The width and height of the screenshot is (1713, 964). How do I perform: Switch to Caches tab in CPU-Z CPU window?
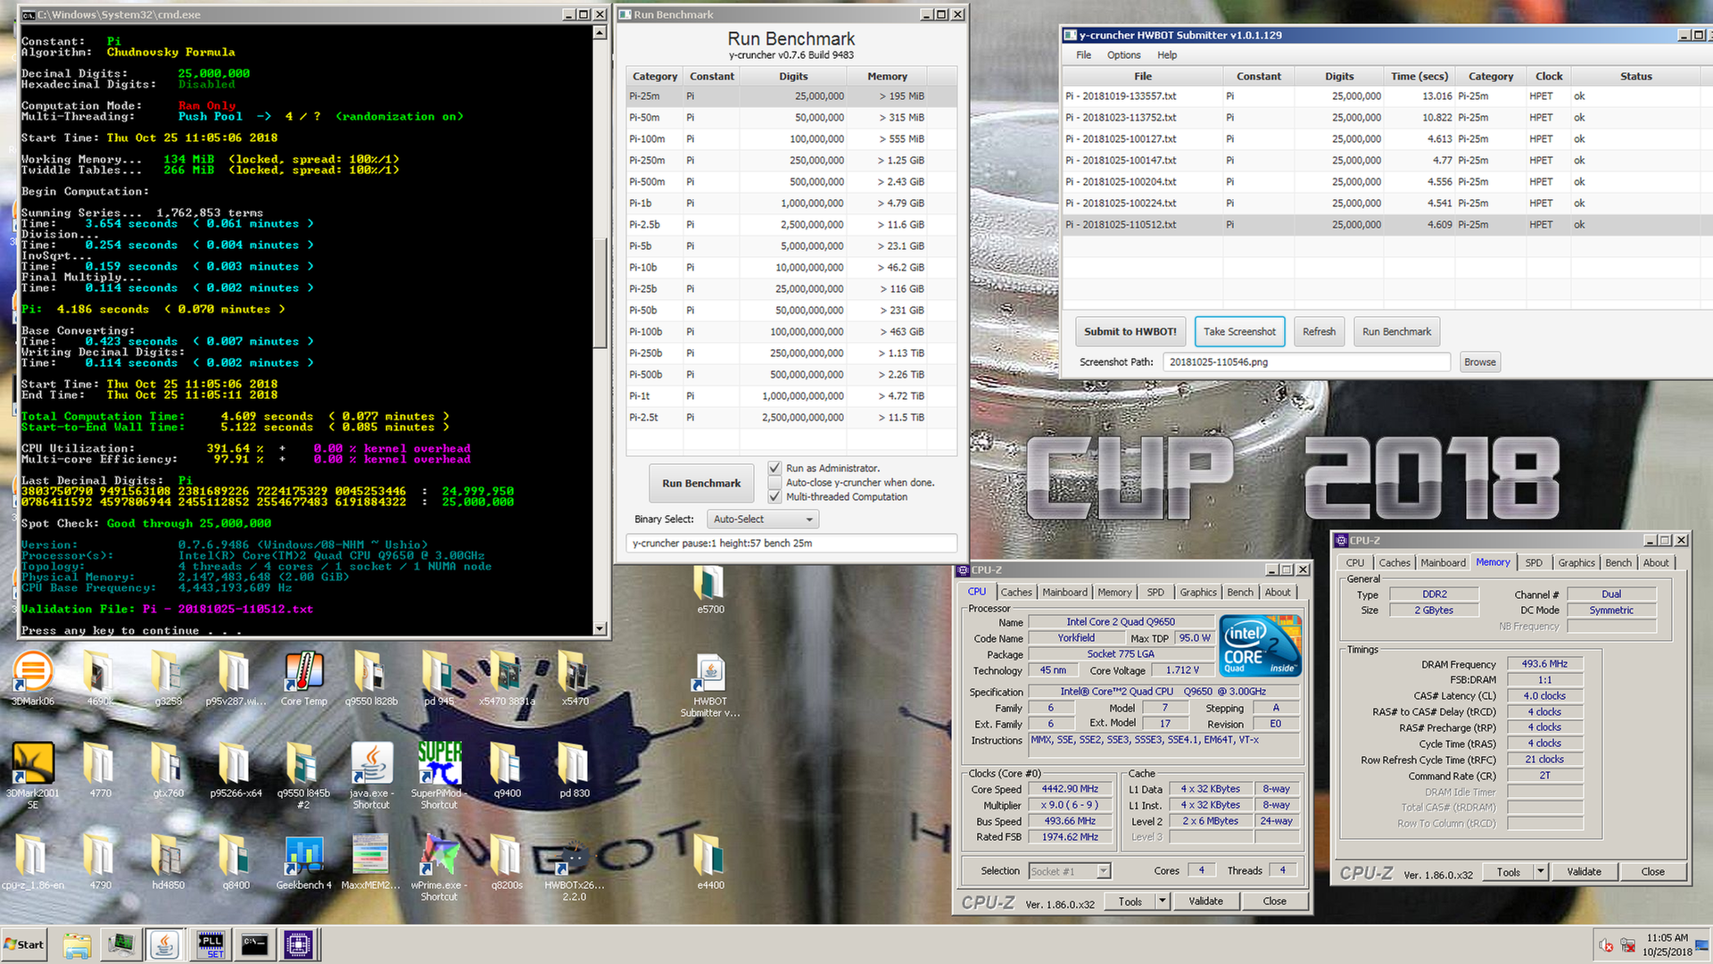[1016, 592]
